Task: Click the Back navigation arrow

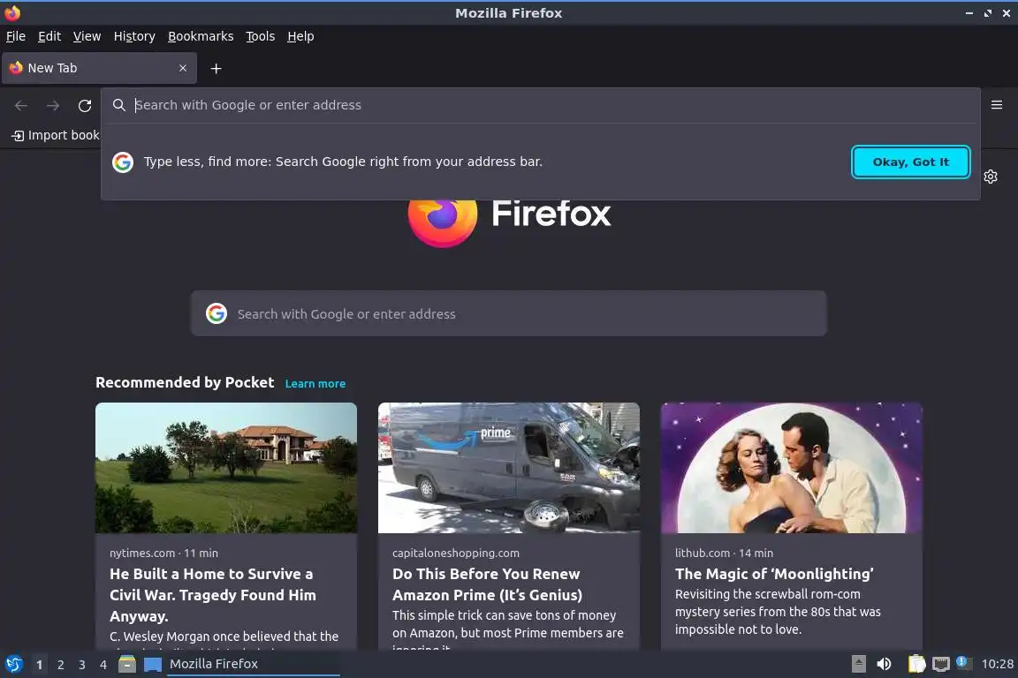Action: point(21,105)
